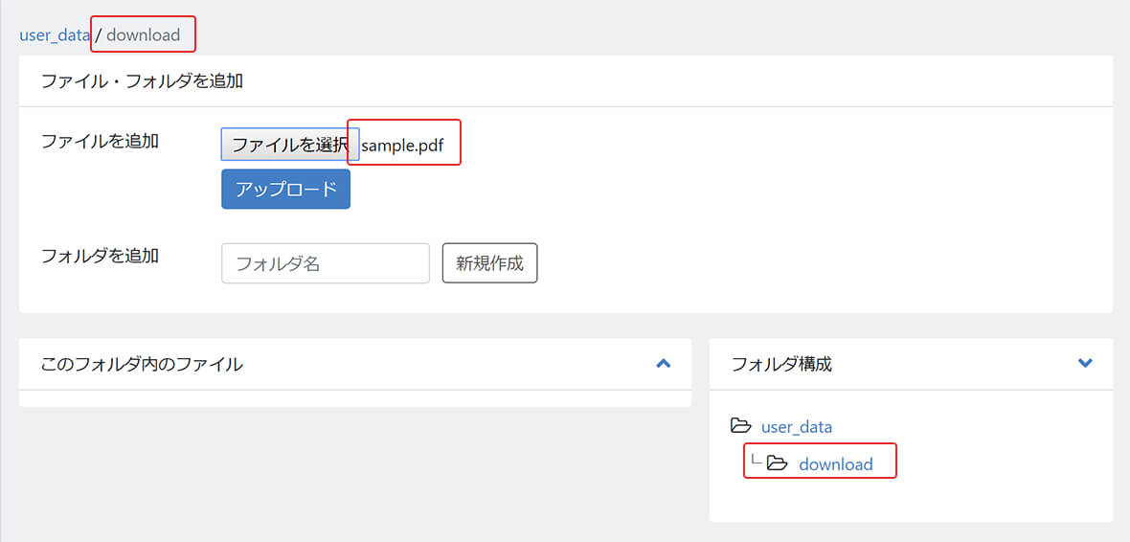Open the user_data breadcrumb link
Image resolution: width=1130 pixels, height=542 pixels.
[55, 34]
